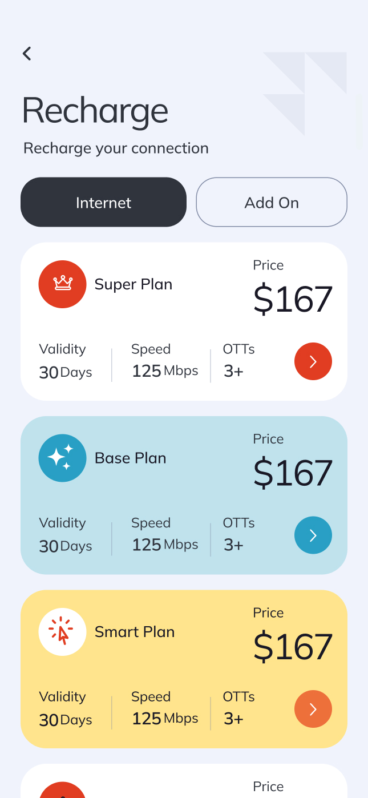Image resolution: width=368 pixels, height=798 pixels.
Task: Select the Internet plan category
Action: 103,202
